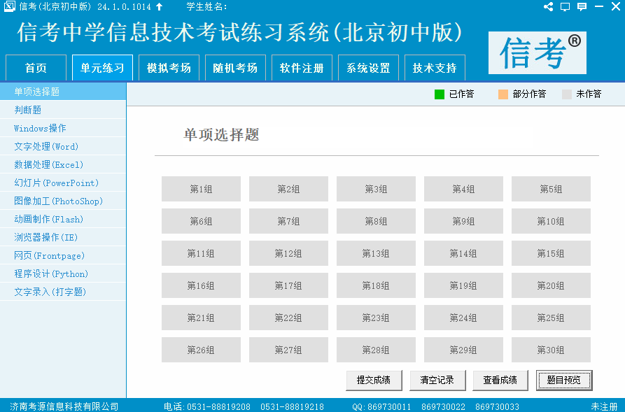This screenshot has height=412, width=625.
Task: Select question group 第25组
Action: coord(551,318)
